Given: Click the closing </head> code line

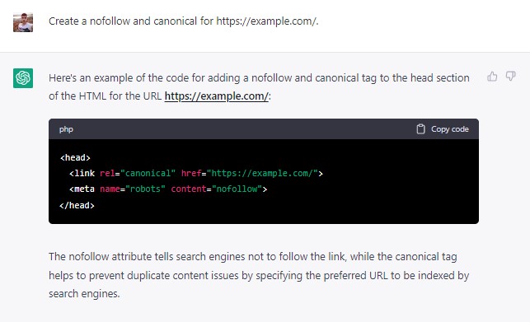Looking at the screenshot, I should (x=77, y=205).
